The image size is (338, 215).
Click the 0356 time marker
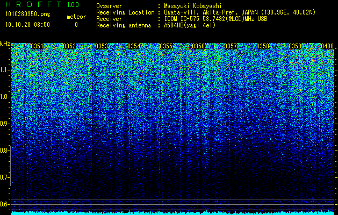coord(198,46)
